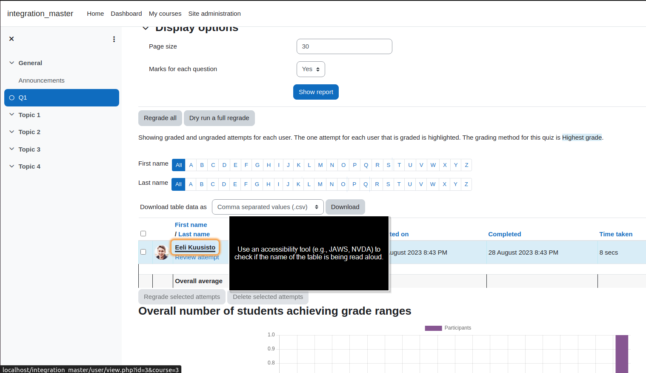Click the Q1 quiz activity circle icon

point(12,98)
